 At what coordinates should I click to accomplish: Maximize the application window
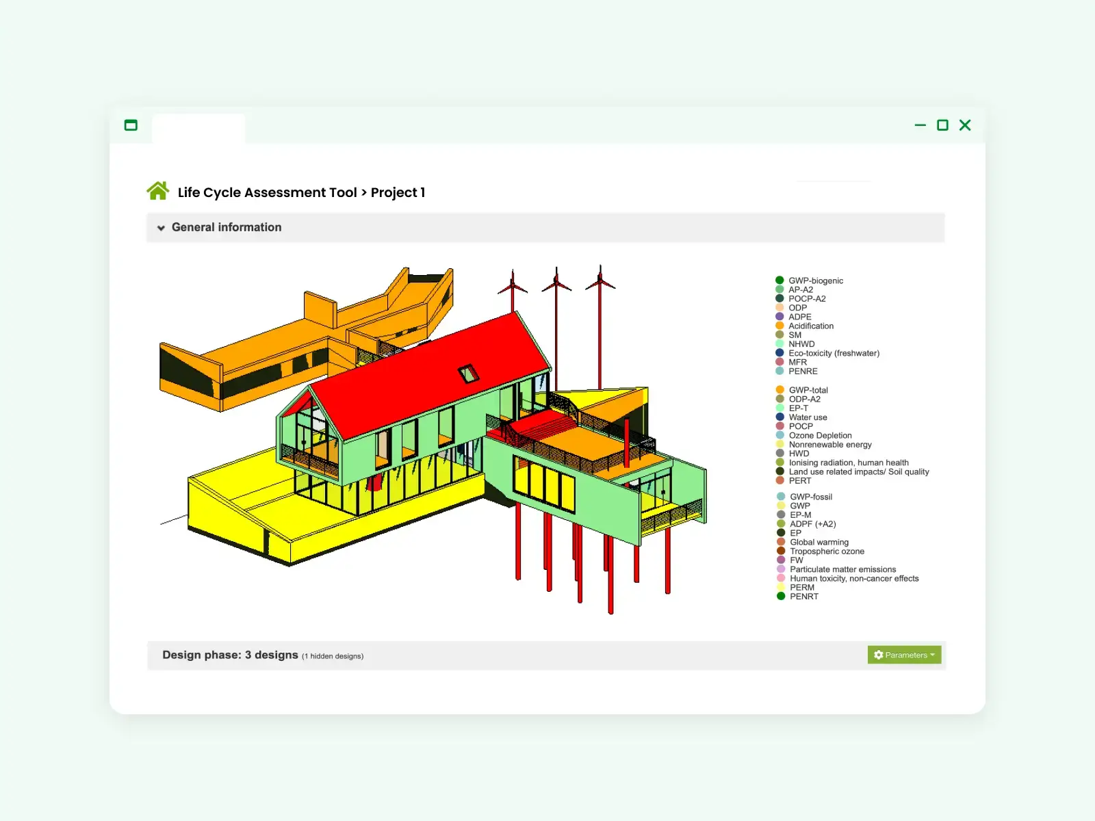[942, 125]
